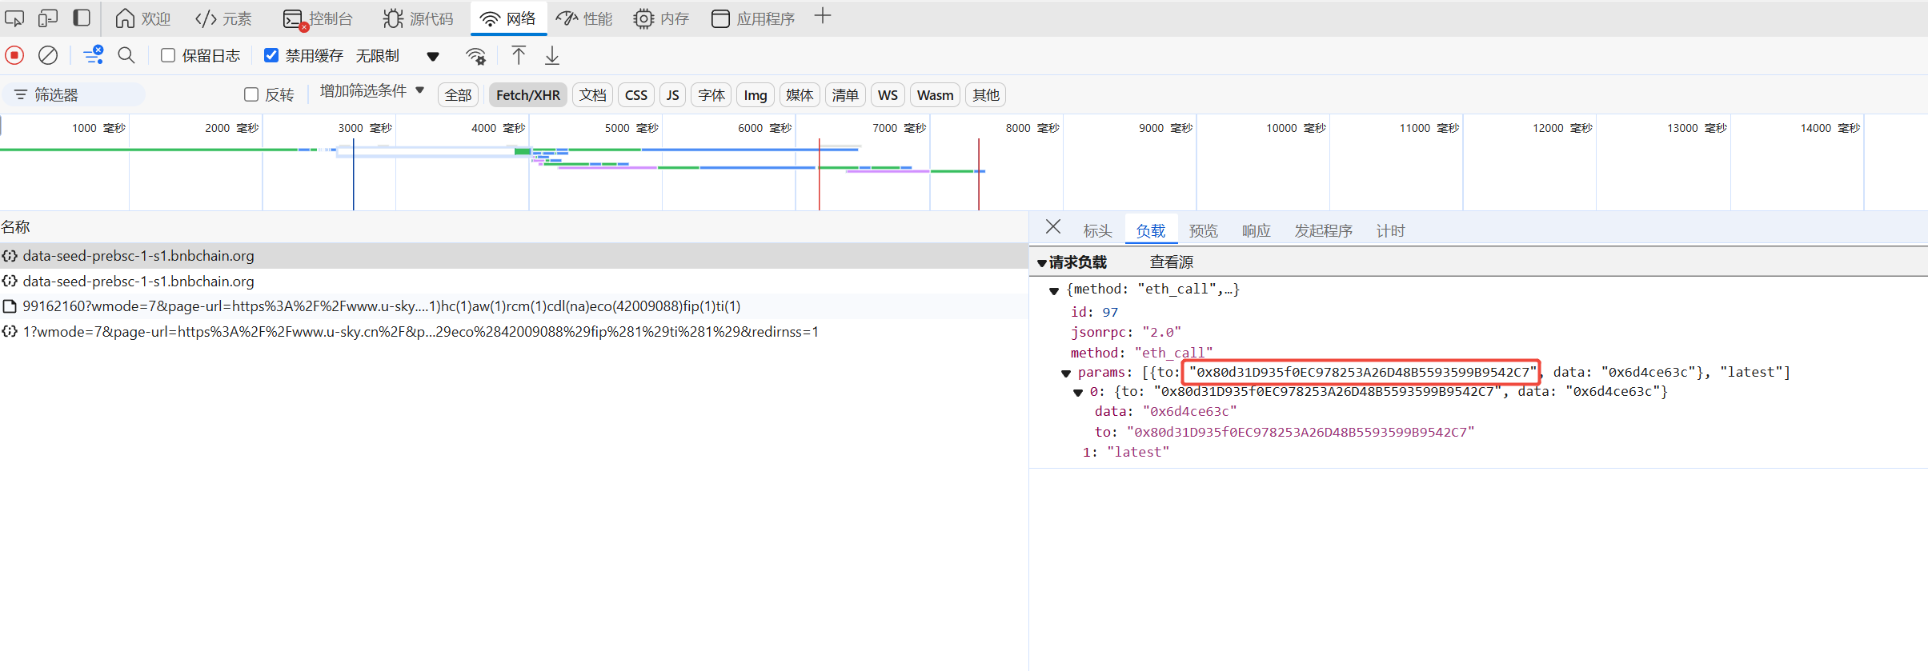Select first data-seed-prebsc-1-s1.bnbchain.org request
Screen dimensions: 1928x671
(x=514, y=256)
